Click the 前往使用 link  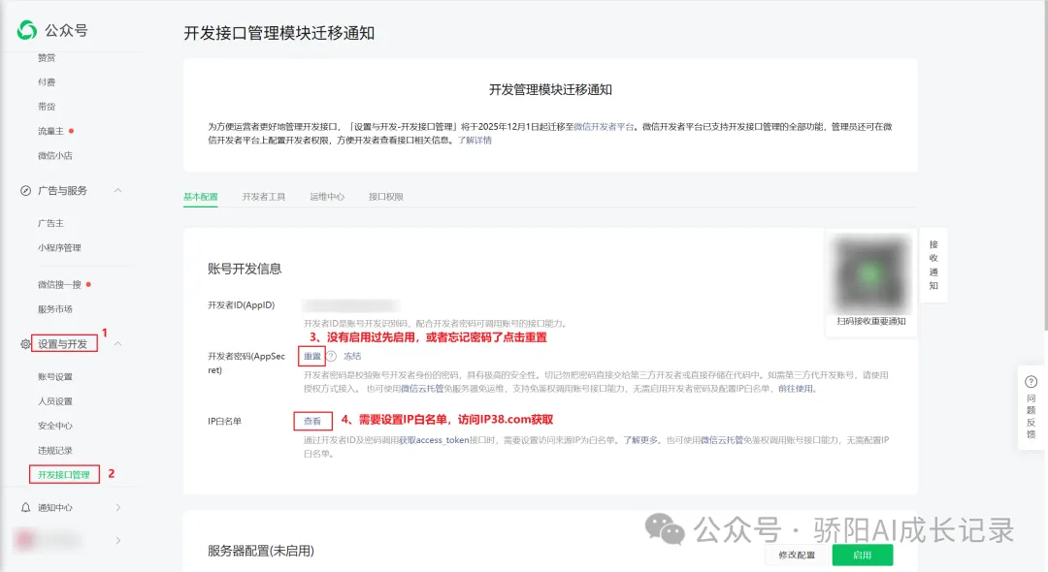pos(796,389)
